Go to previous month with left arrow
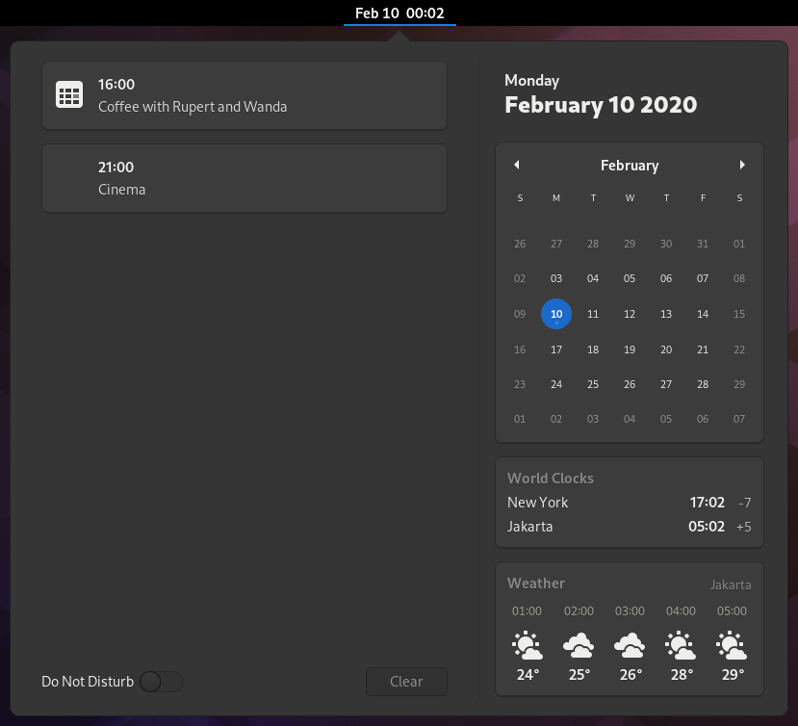Viewport: 798px width, 726px height. coord(517,165)
